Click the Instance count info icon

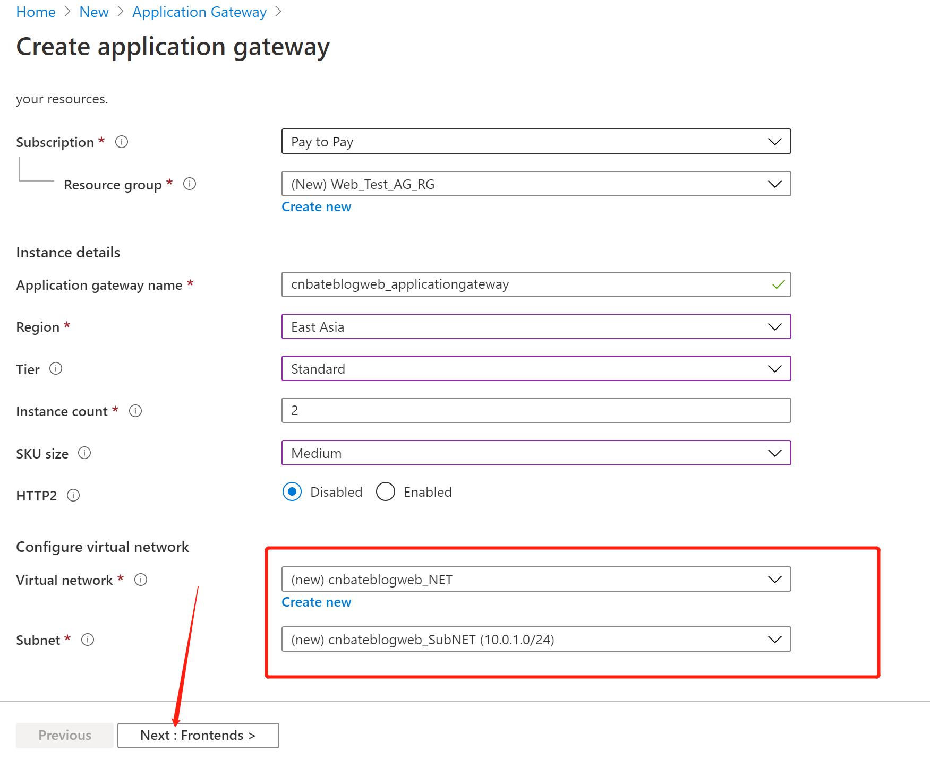[x=135, y=410]
